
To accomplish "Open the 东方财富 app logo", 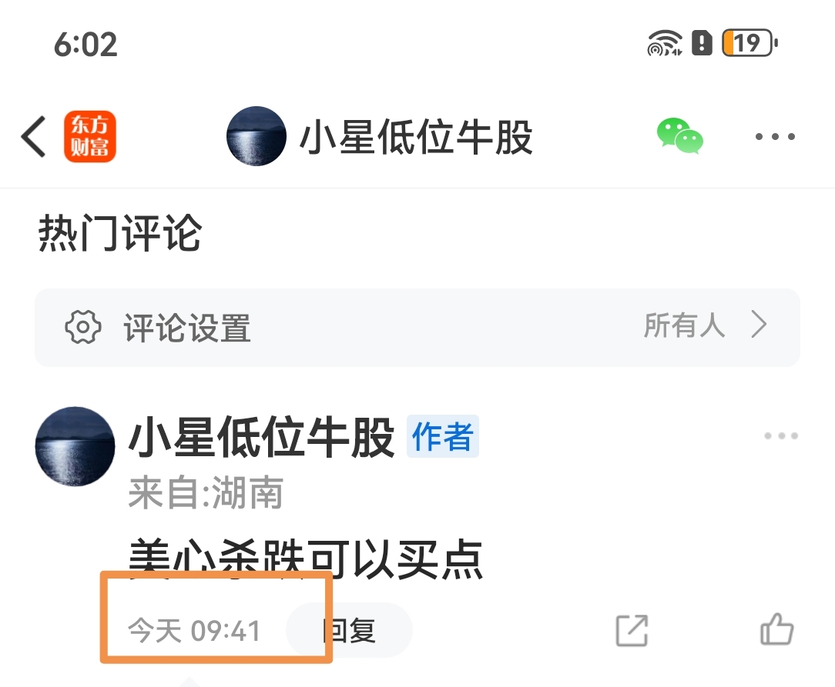I will coord(90,137).
